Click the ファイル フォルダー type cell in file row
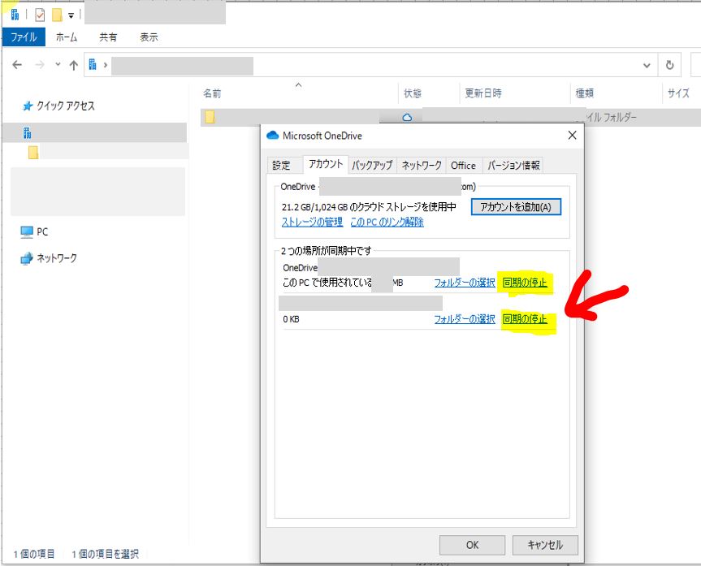This screenshot has height=566, width=701. point(611,118)
